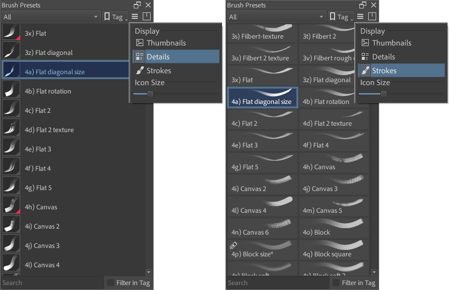Open the All tag dropdown in right panel
The width and height of the screenshot is (450, 290).
(277, 17)
